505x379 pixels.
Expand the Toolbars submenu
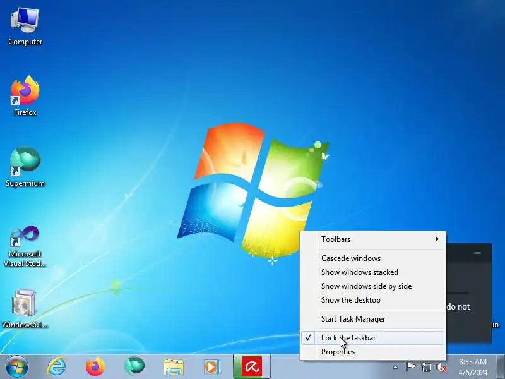coord(374,239)
